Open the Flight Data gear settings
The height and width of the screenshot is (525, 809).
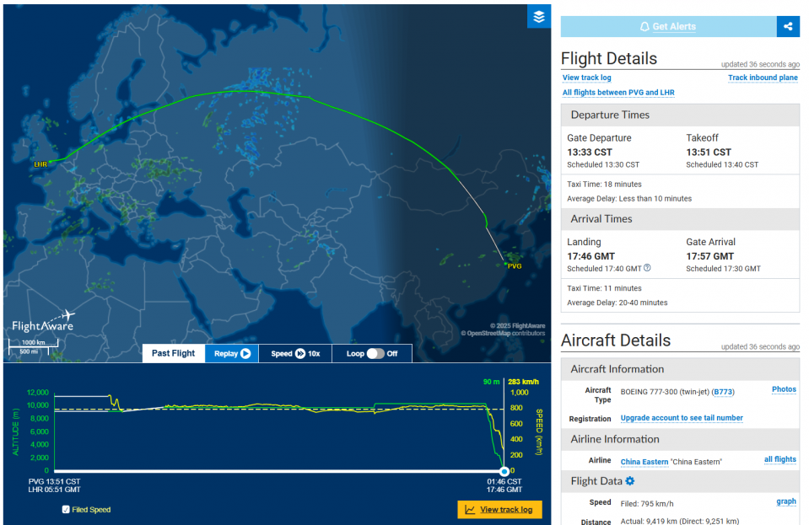coord(630,480)
